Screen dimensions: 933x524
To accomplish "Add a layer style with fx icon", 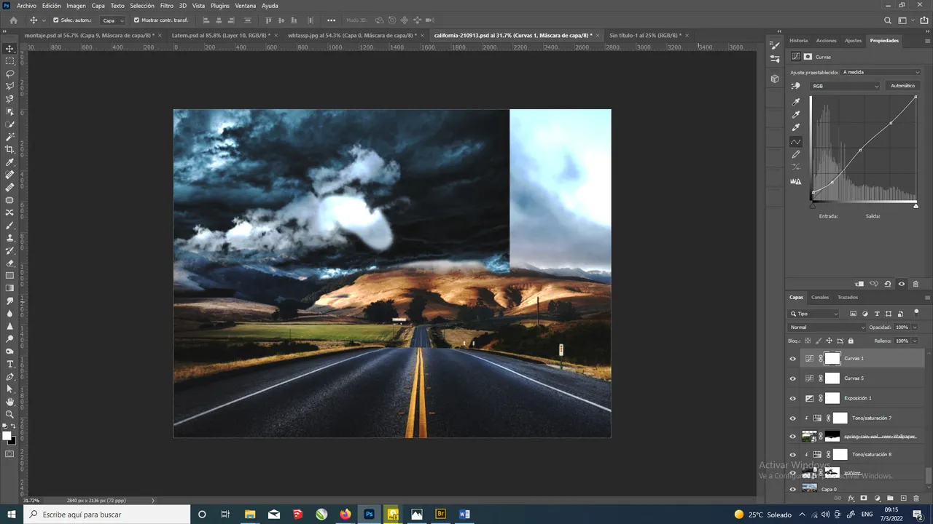I will [x=851, y=499].
